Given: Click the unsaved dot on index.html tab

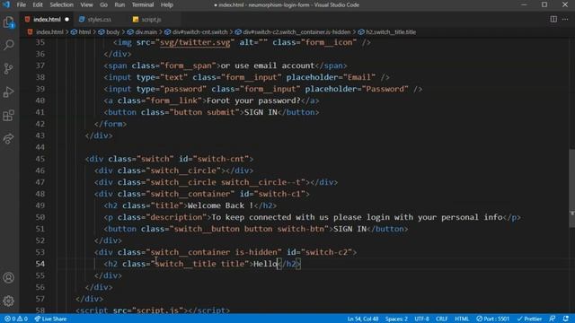Looking at the screenshot, I should click(66, 20).
